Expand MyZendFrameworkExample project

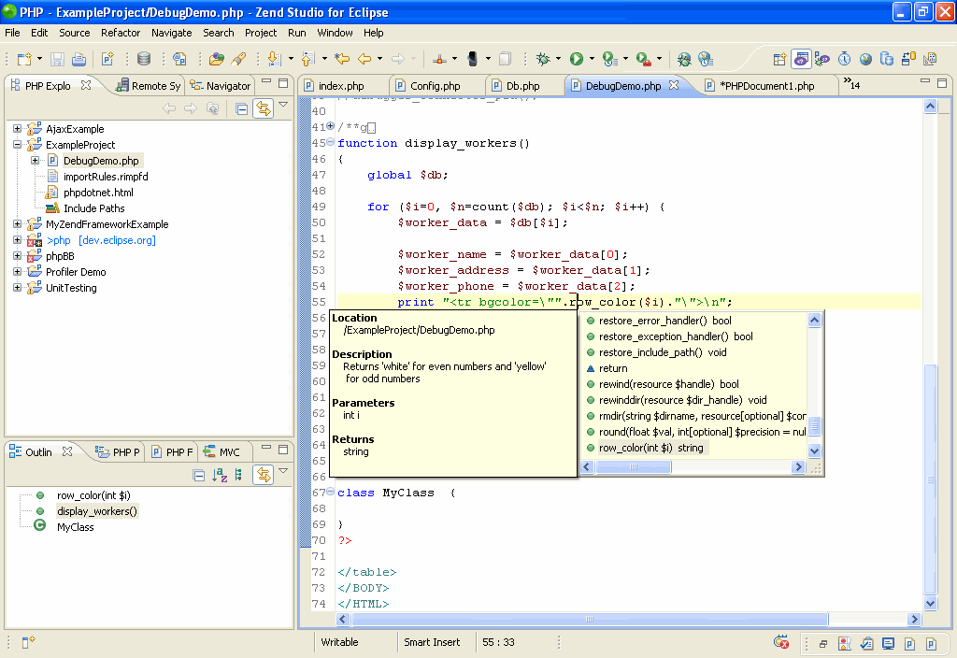[x=17, y=224]
